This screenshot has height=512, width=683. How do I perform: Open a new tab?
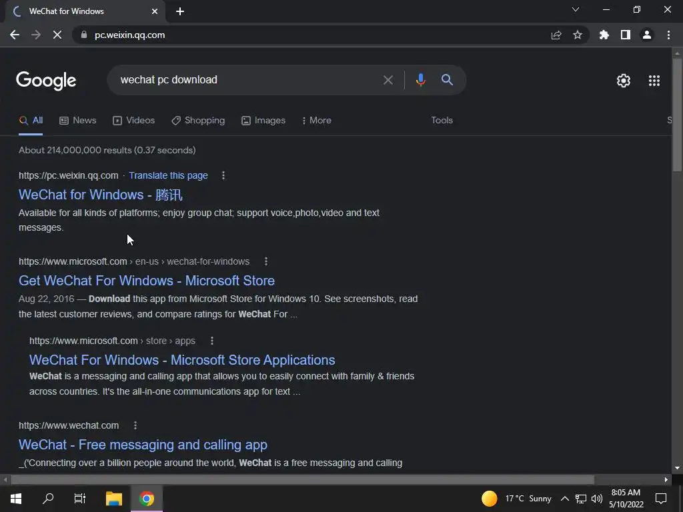pos(180,11)
